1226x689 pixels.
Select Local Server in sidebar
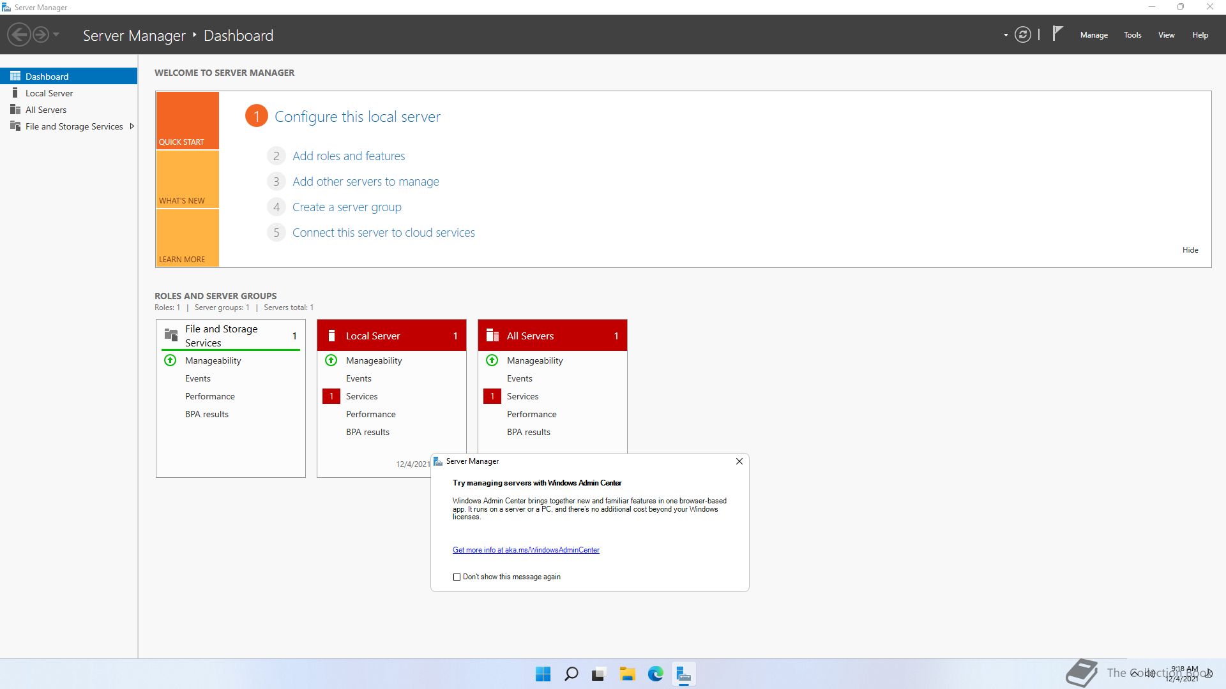49,93
